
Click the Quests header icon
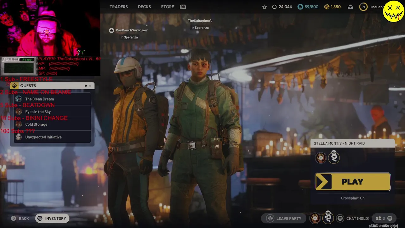(14, 86)
